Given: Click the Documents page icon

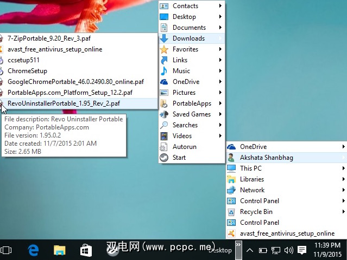Looking at the screenshot, I should [164, 28].
